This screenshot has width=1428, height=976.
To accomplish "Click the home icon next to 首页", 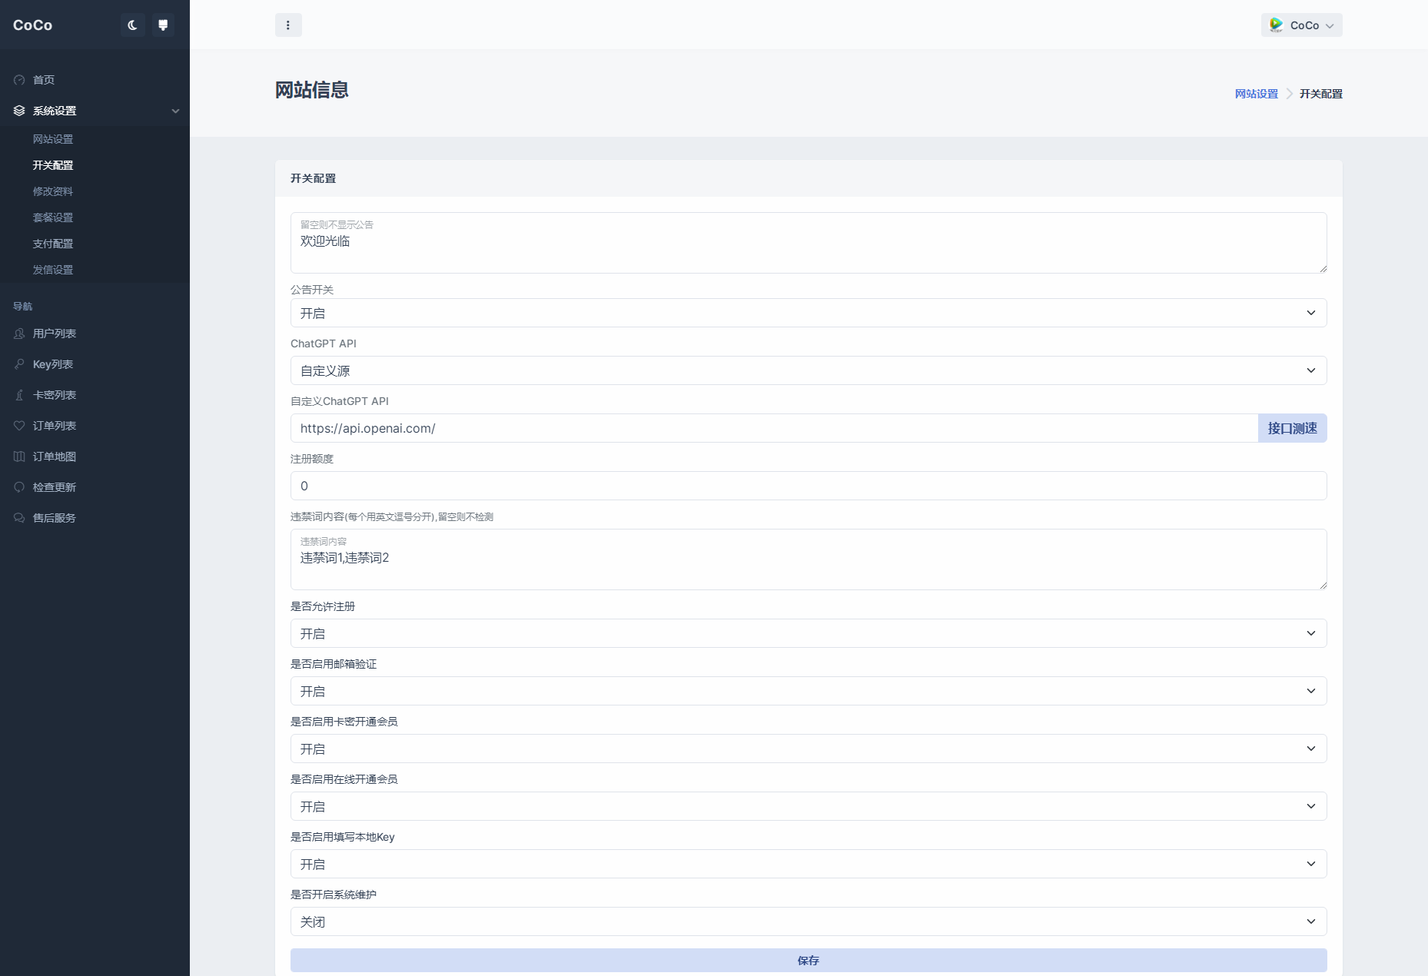I will (x=18, y=80).
